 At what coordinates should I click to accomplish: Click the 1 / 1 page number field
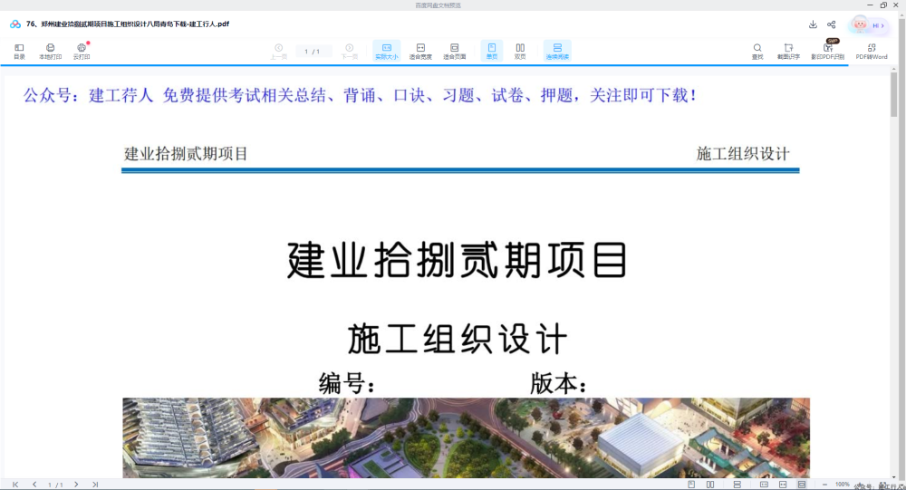[313, 52]
